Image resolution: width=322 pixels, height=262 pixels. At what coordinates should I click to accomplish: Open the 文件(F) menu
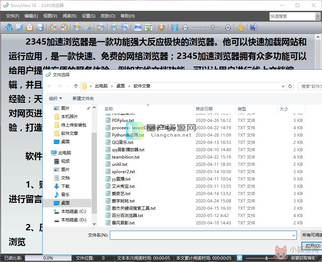point(12,16)
